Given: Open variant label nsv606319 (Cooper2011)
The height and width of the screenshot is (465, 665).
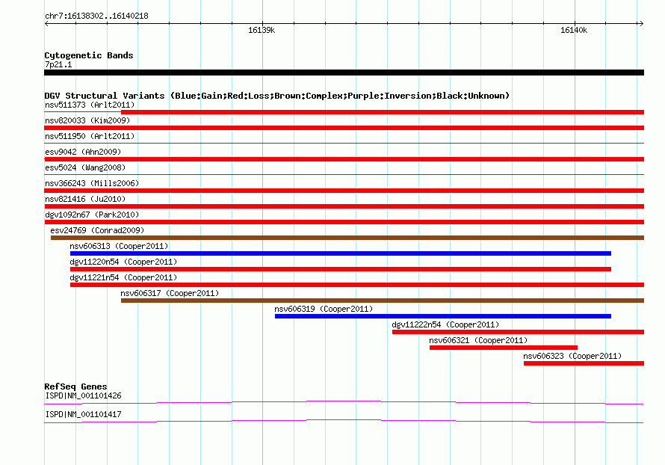Looking at the screenshot, I should click(324, 309).
